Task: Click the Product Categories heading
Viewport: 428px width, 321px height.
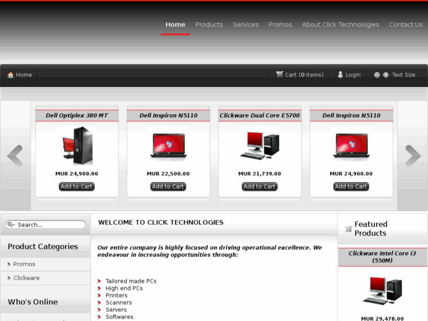Action: [43, 246]
